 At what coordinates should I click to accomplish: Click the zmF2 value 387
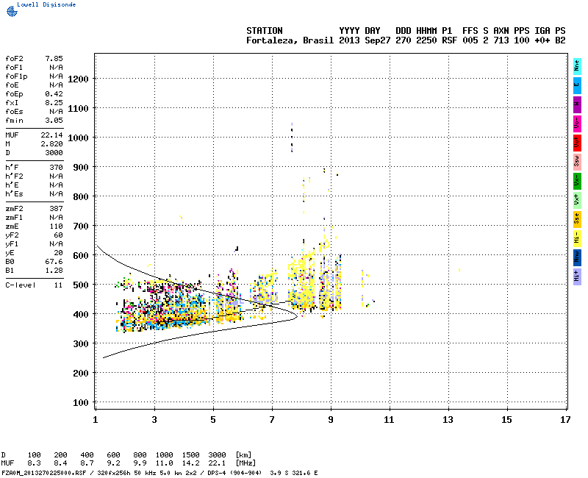[x=57, y=209]
